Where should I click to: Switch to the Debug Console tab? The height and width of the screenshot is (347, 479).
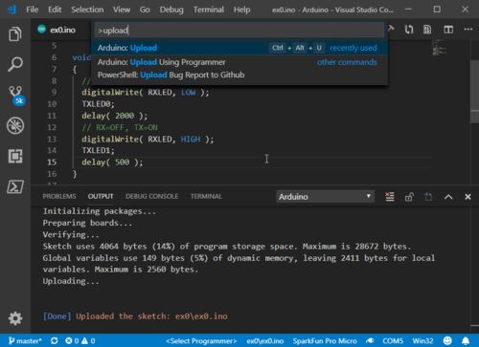pos(151,196)
